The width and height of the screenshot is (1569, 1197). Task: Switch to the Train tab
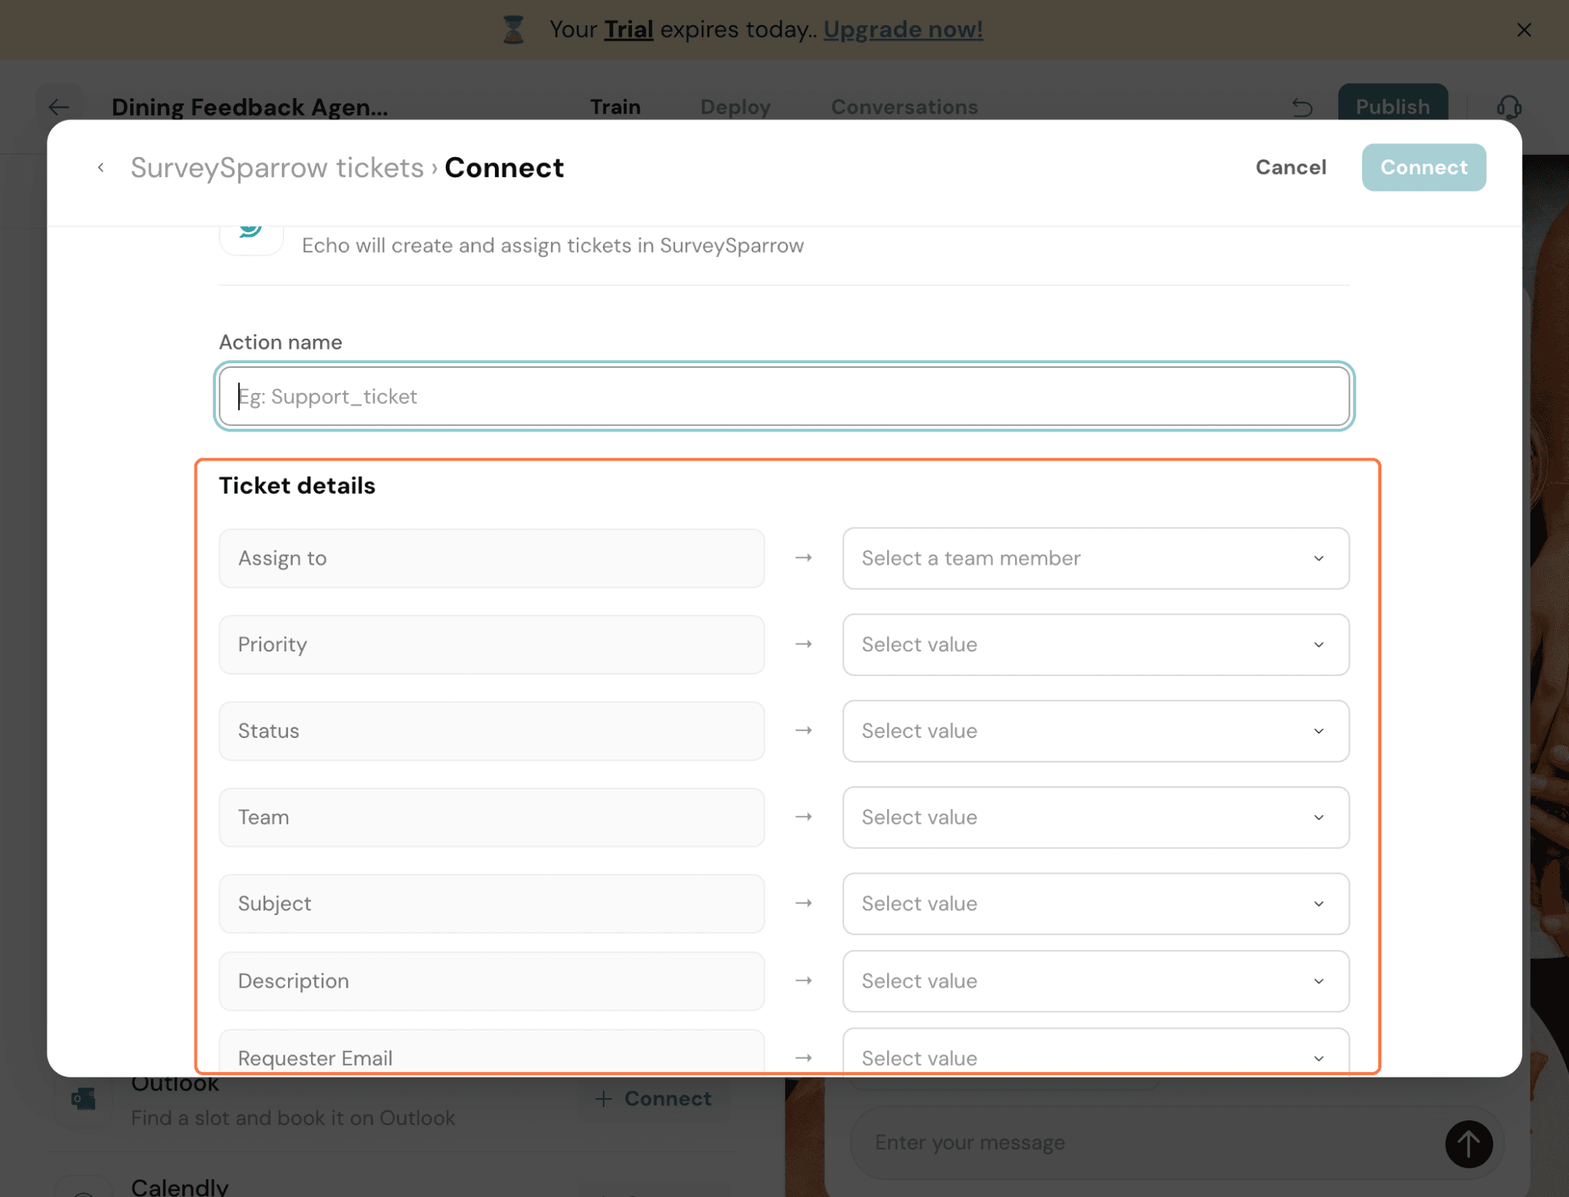pos(615,107)
